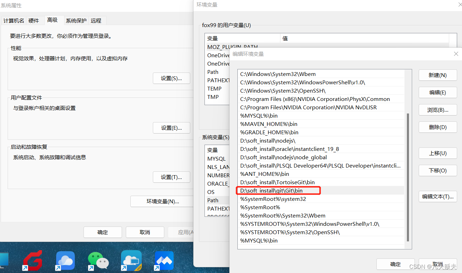
Task: Switch to the 硬件 tab
Action: (34, 20)
